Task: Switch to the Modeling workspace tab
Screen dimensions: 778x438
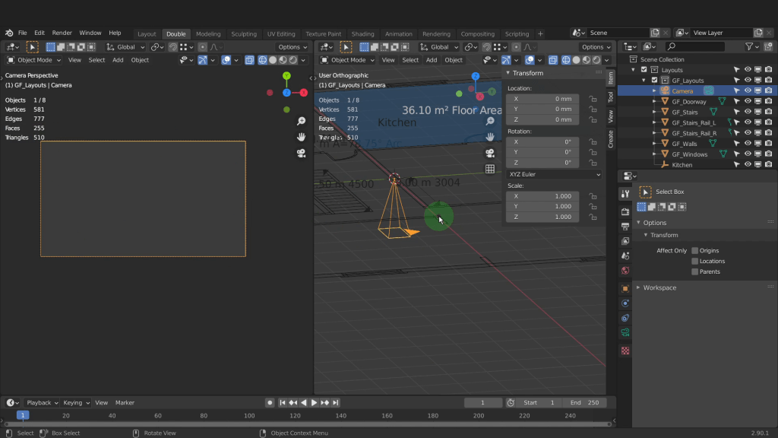Action: (208, 33)
